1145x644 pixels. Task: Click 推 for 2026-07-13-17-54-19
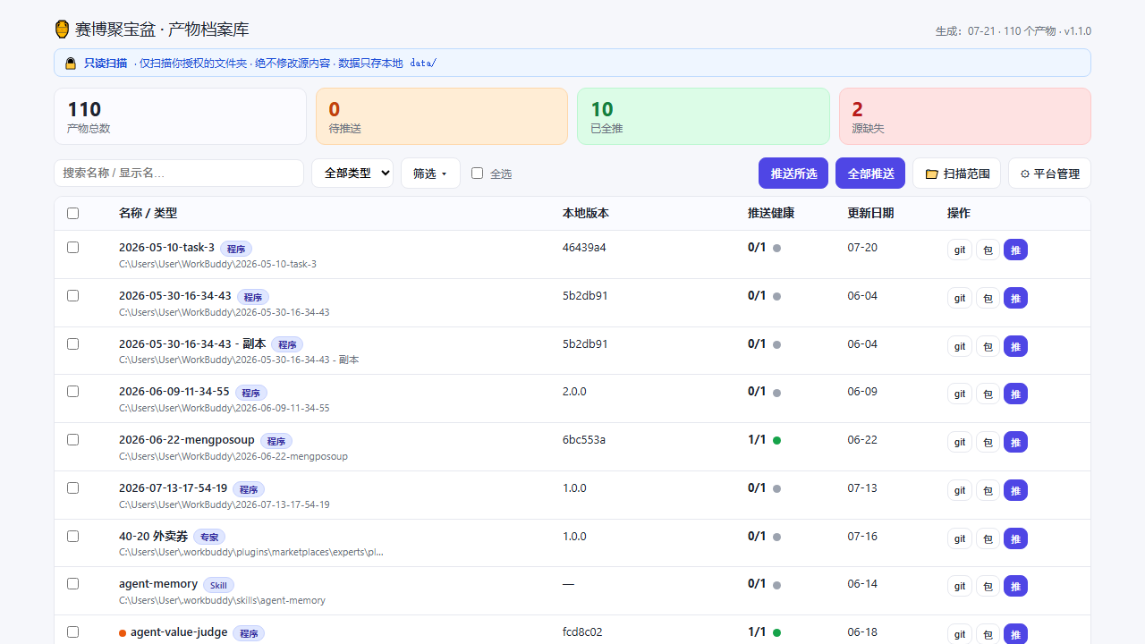(x=1015, y=490)
